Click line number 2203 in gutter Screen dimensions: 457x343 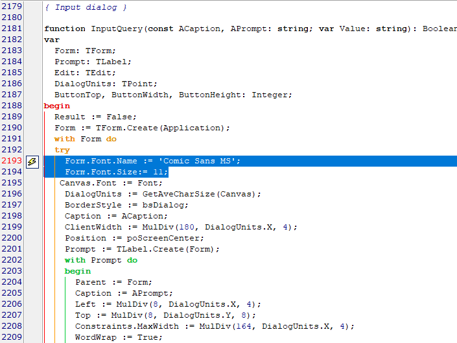click(12, 271)
